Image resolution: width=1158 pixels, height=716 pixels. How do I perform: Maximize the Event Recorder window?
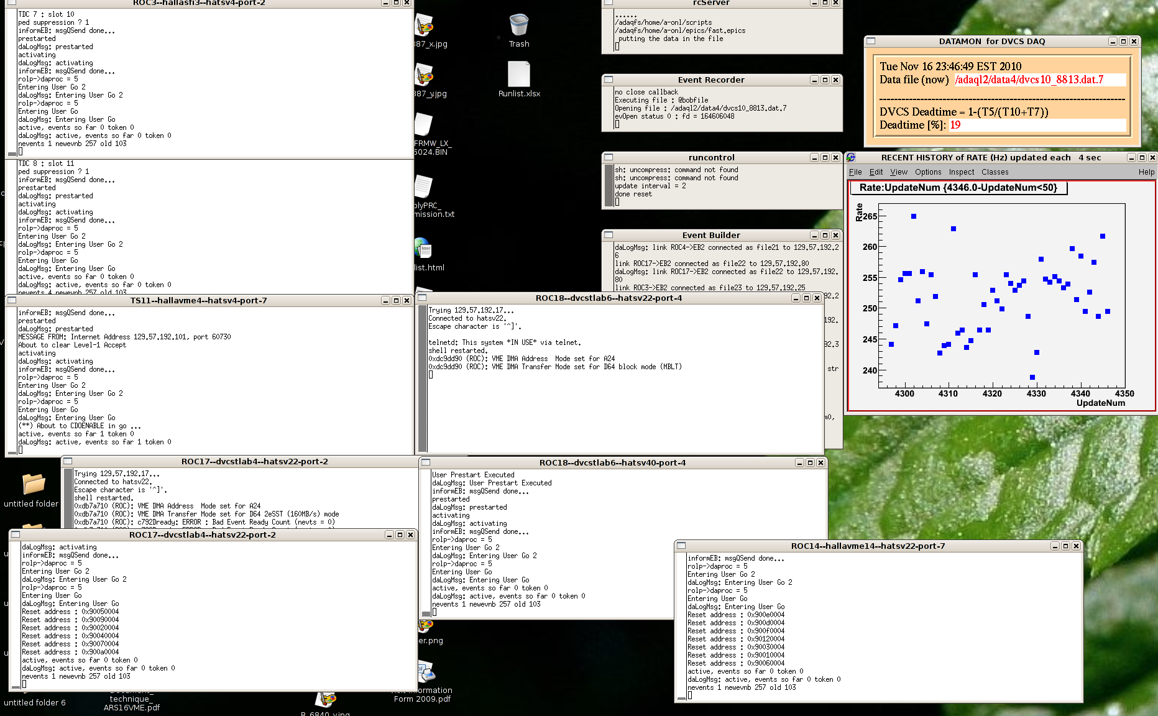coord(825,80)
